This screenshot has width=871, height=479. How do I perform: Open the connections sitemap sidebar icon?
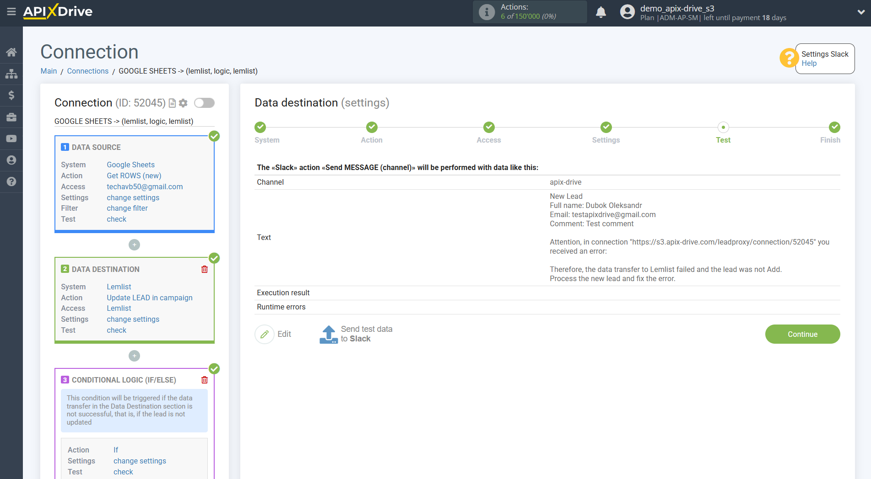click(11, 74)
